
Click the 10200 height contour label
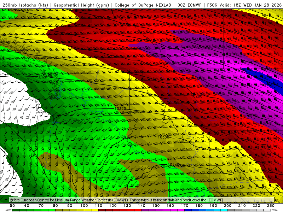coord(197,96)
